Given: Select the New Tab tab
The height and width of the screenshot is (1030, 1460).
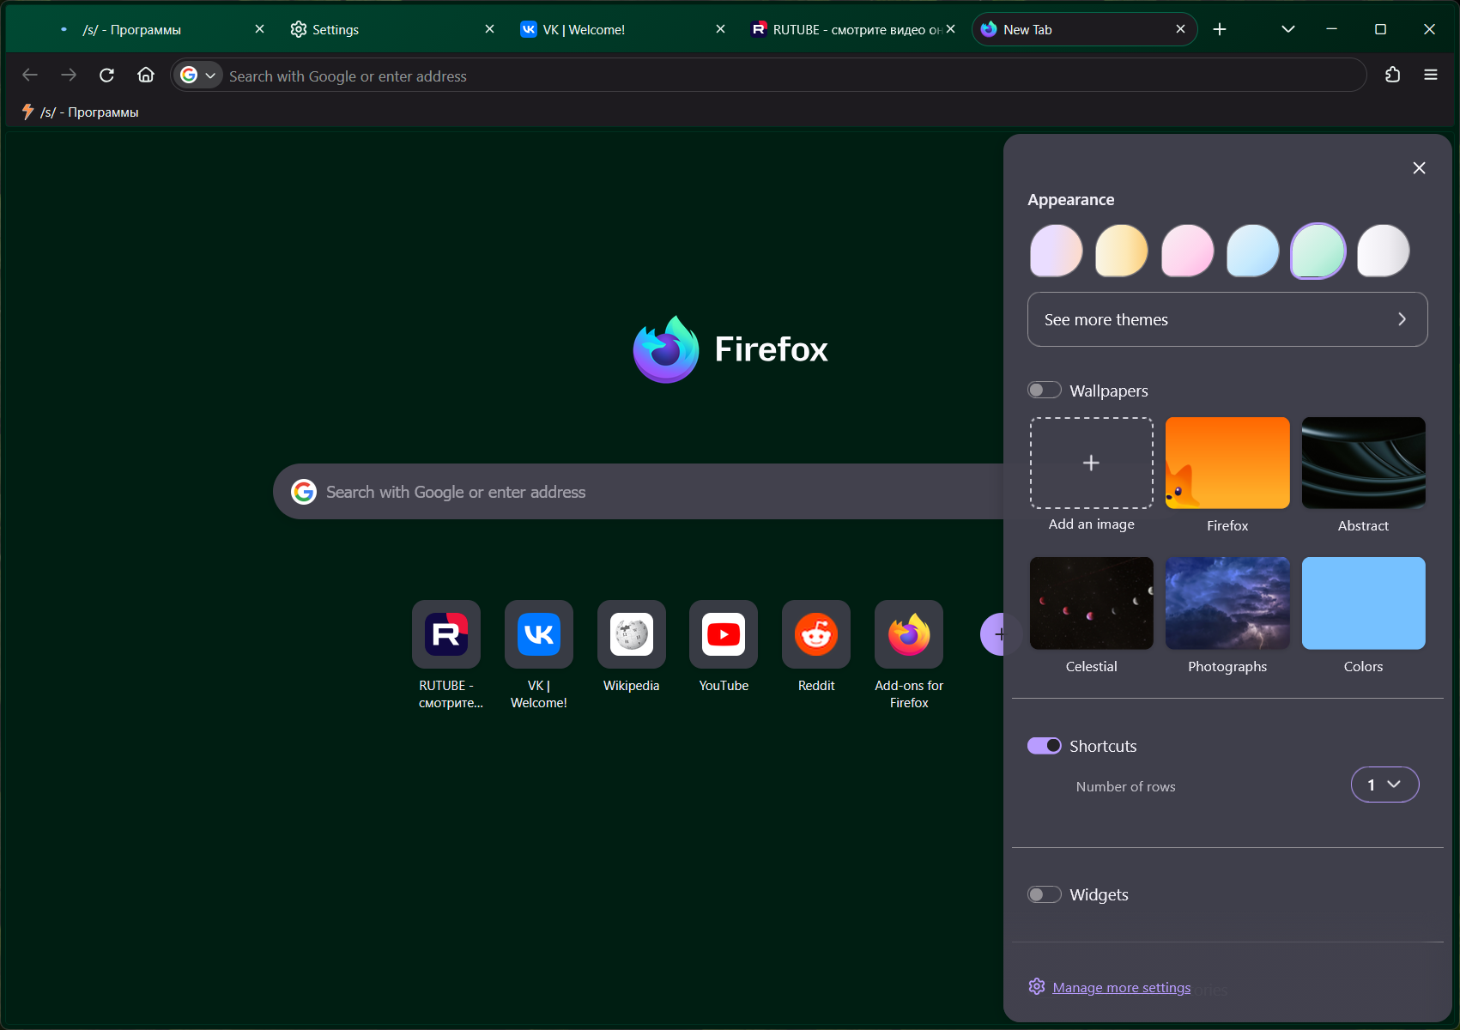Looking at the screenshot, I should tap(1084, 29).
